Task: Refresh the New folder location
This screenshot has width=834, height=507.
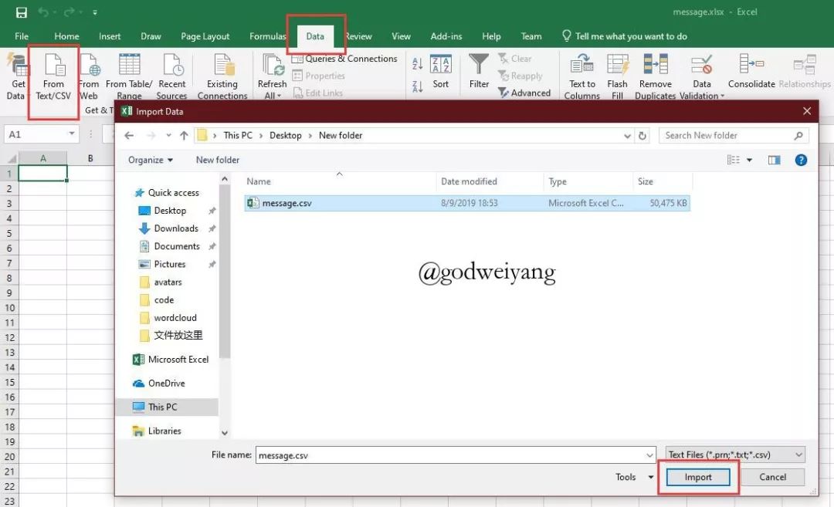Action: 642,136
